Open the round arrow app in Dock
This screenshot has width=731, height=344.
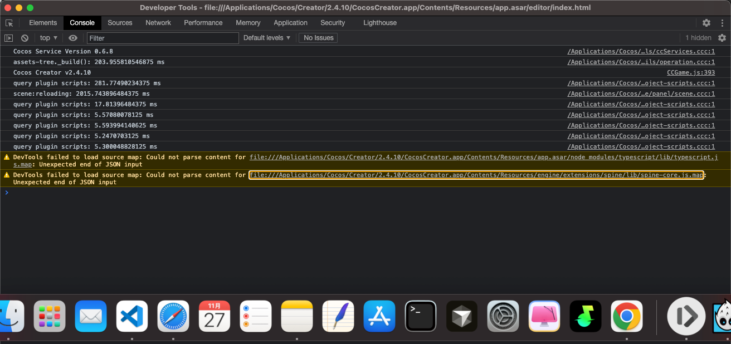click(x=686, y=316)
